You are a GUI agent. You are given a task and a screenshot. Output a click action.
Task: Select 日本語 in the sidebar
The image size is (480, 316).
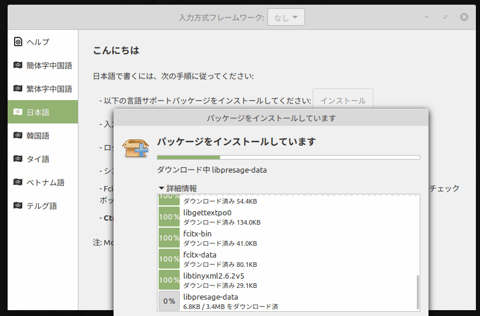click(x=43, y=112)
